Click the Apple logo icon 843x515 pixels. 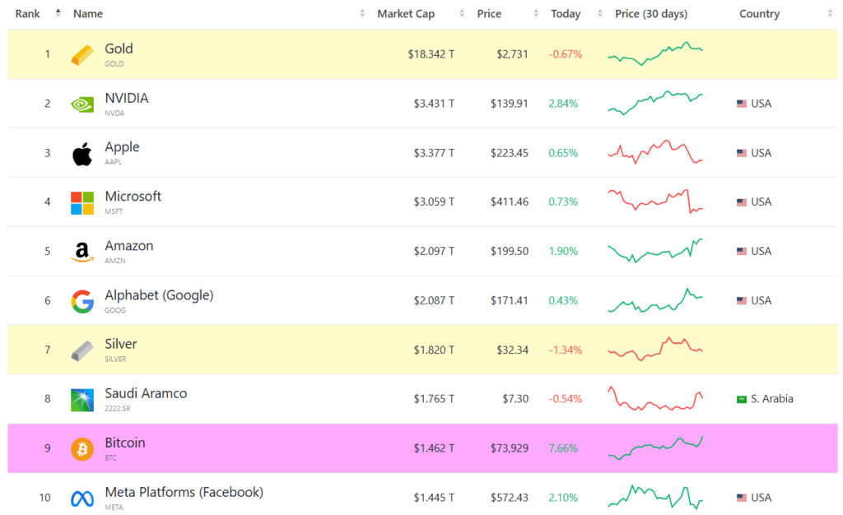pos(82,154)
